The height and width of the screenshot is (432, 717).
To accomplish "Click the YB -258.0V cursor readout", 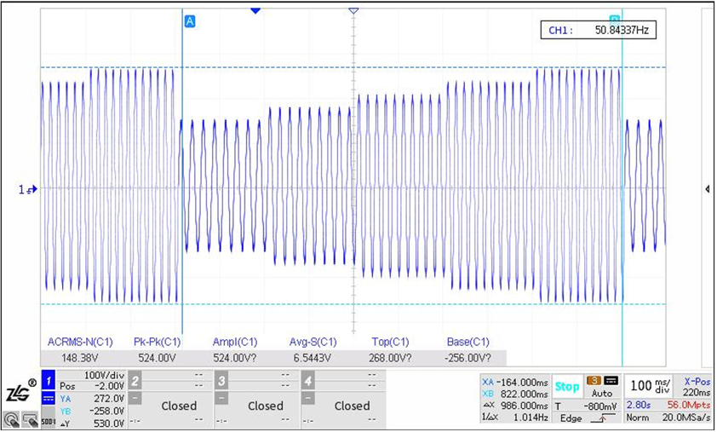I will tap(92, 411).
